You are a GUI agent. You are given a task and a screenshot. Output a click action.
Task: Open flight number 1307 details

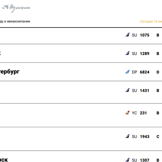[x=144, y=160]
